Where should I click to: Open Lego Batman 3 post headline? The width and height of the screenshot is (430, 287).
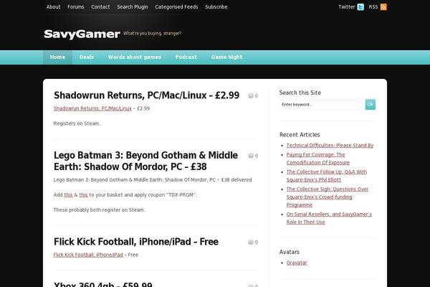(145, 161)
